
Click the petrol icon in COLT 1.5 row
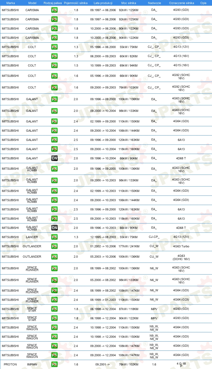54,65
